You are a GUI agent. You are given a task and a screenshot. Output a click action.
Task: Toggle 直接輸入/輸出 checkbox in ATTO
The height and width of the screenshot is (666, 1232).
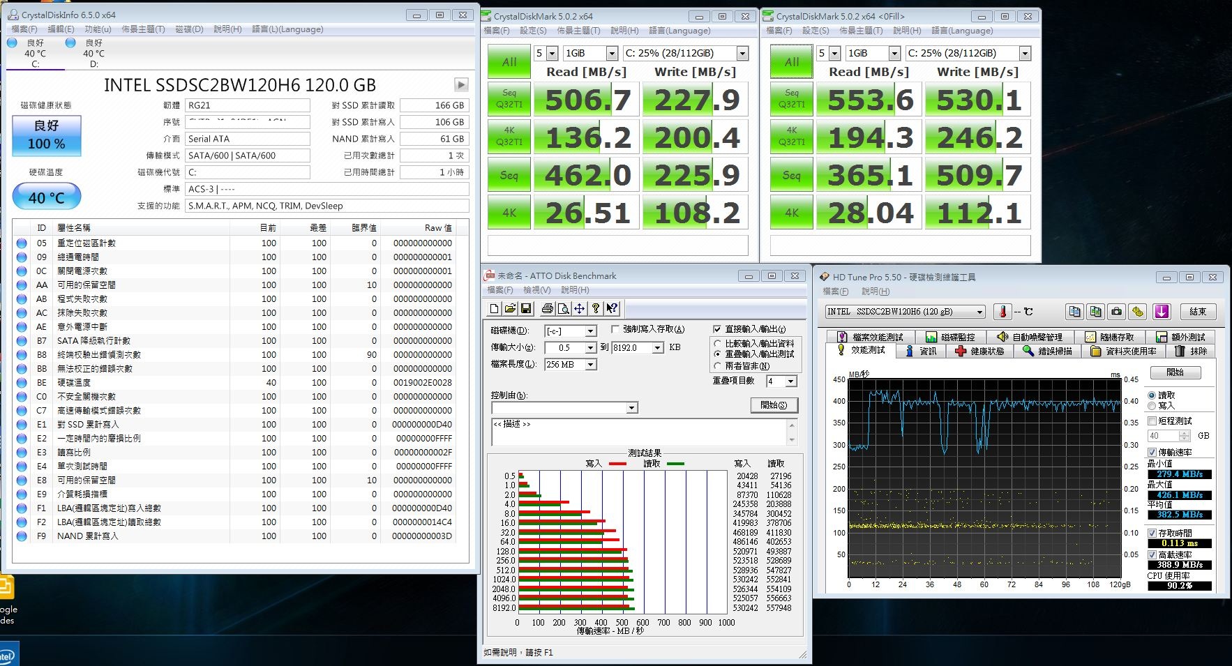pos(717,329)
